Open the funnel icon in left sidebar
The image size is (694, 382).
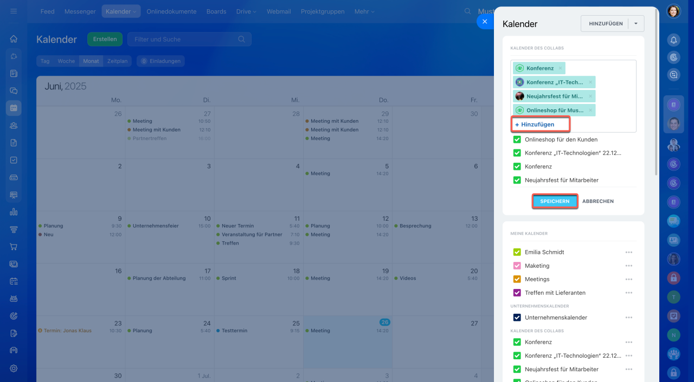(14, 229)
